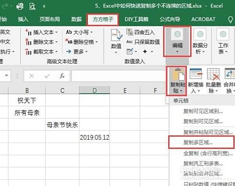This screenshot has width=235, height=186.
Task: Select column D header
Action: (94, 90)
